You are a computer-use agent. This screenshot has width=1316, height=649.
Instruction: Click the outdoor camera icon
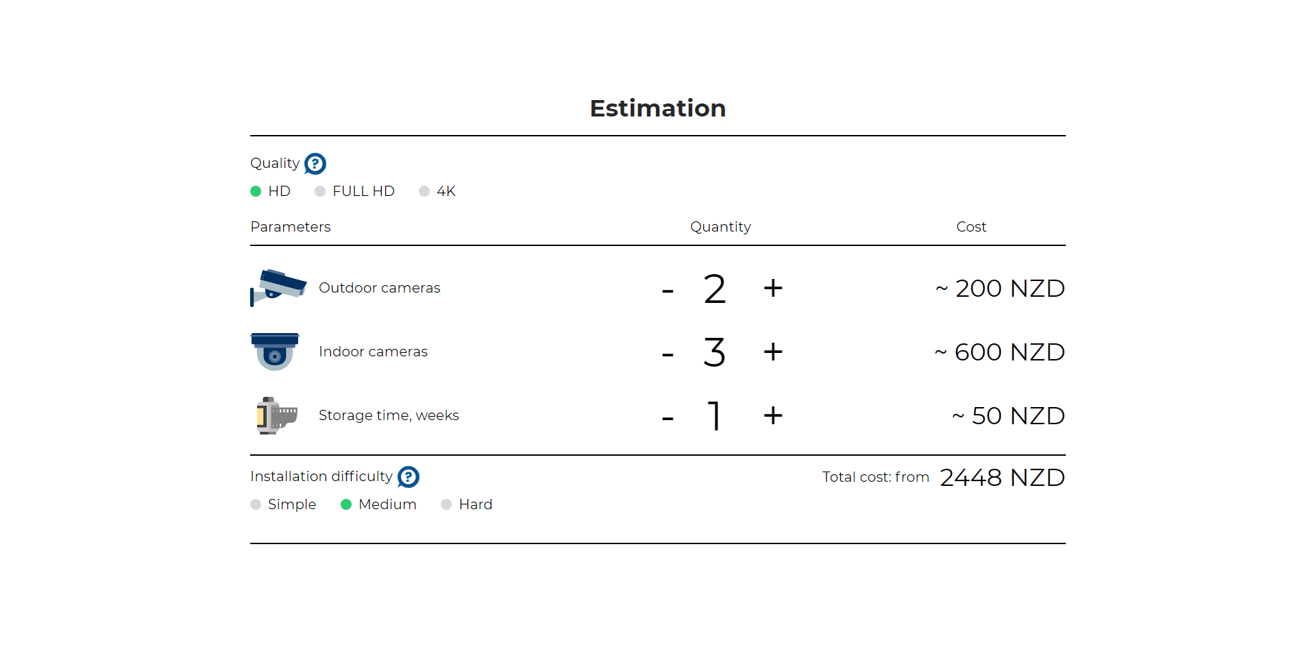tap(278, 288)
